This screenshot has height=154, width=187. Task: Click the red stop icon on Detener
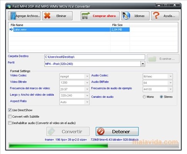coord(101,132)
